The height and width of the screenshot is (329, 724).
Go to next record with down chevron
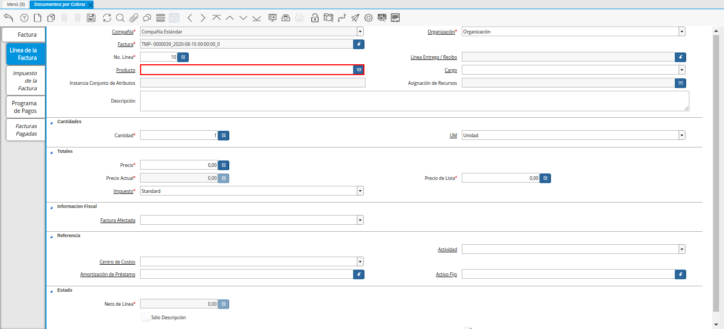(243, 18)
